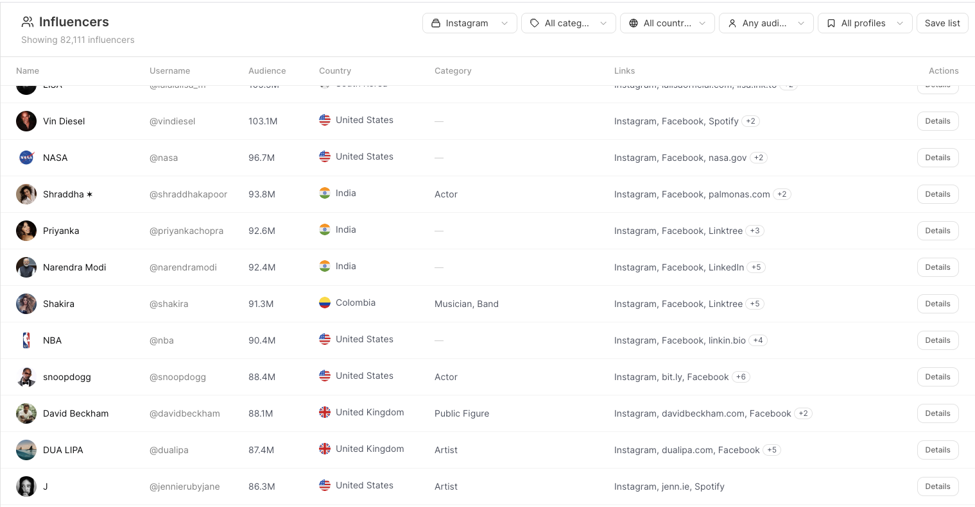Click the audience value 91.3M
Image resolution: width=975 pixels, height=507 pixels.
(261, 304)
